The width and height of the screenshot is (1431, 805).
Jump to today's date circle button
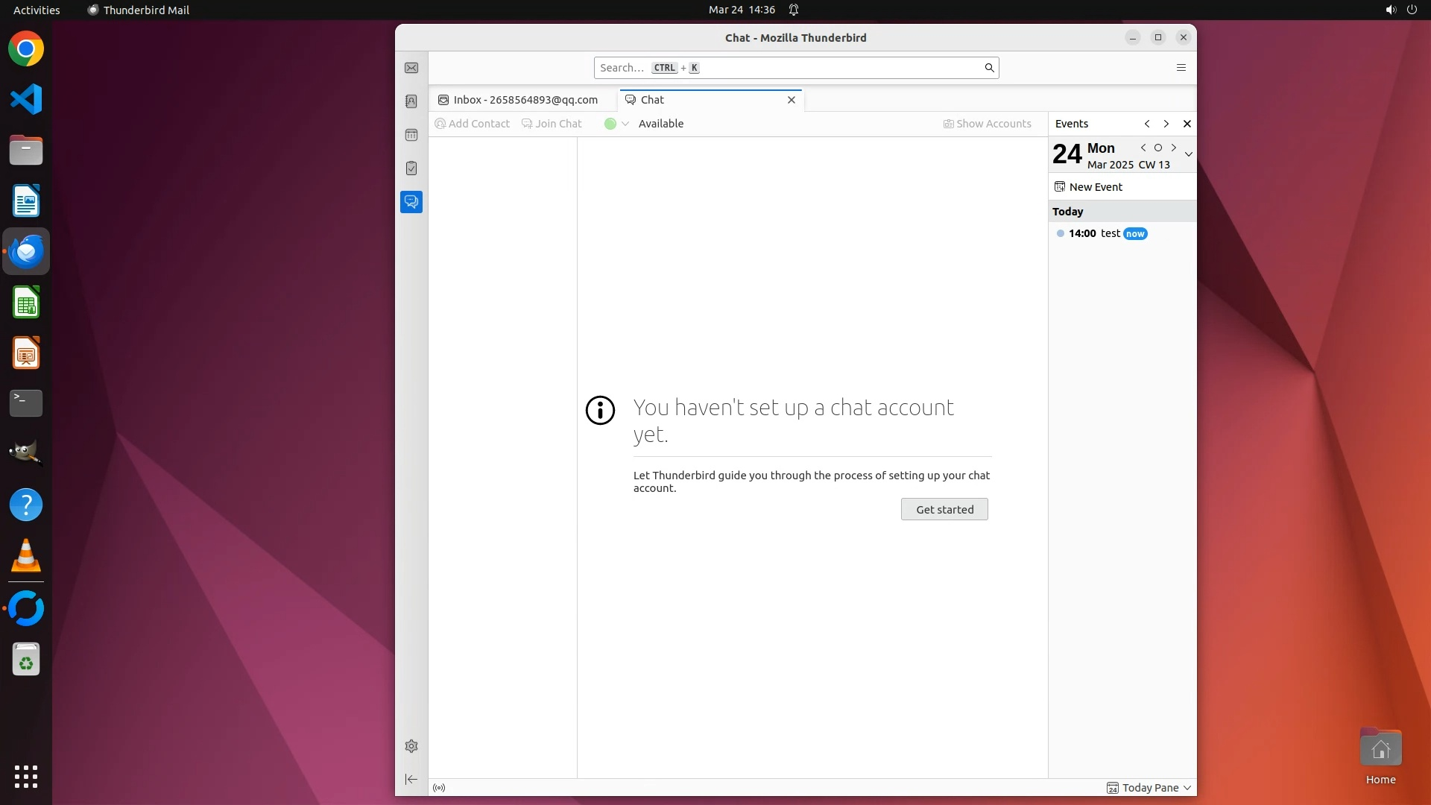(1158, 148)
